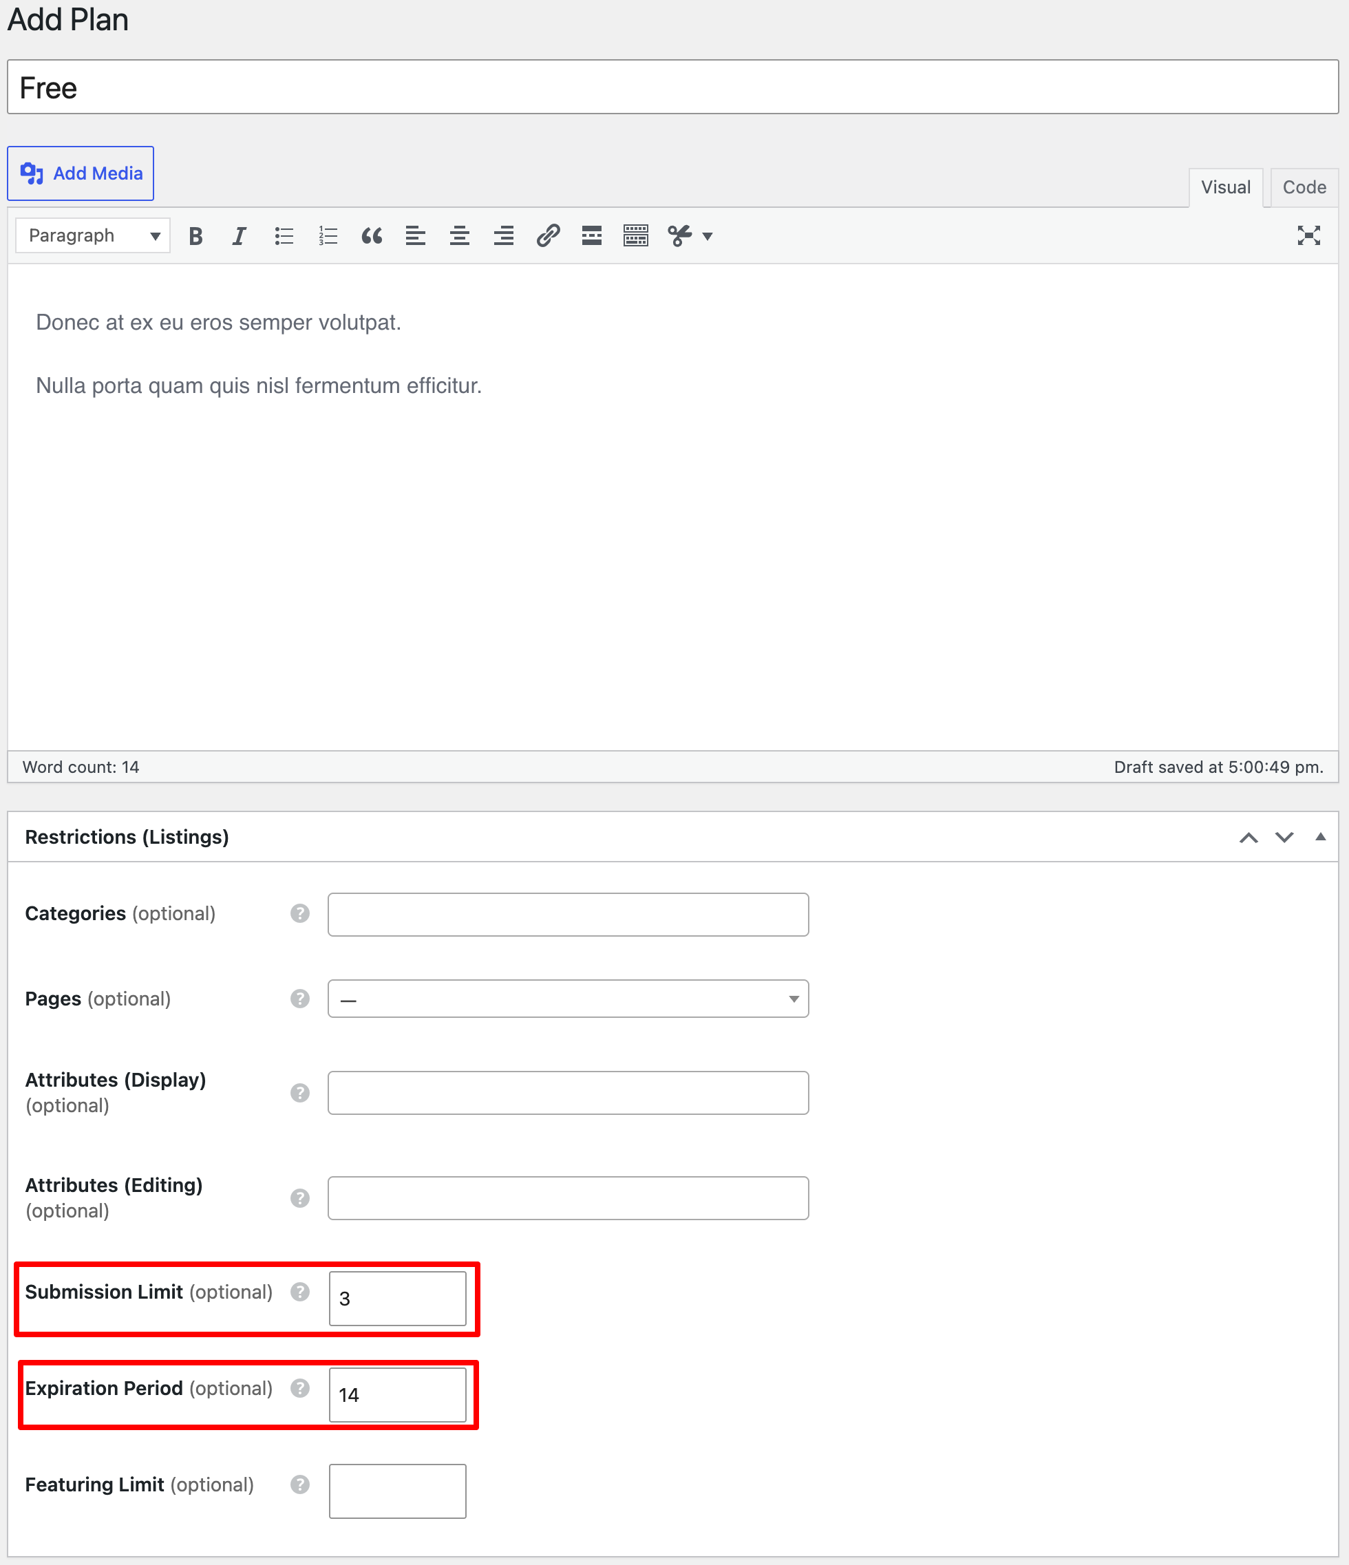This screenshot has height=1565, width=1349.
Task: Align text left
Action: [416, 235]
